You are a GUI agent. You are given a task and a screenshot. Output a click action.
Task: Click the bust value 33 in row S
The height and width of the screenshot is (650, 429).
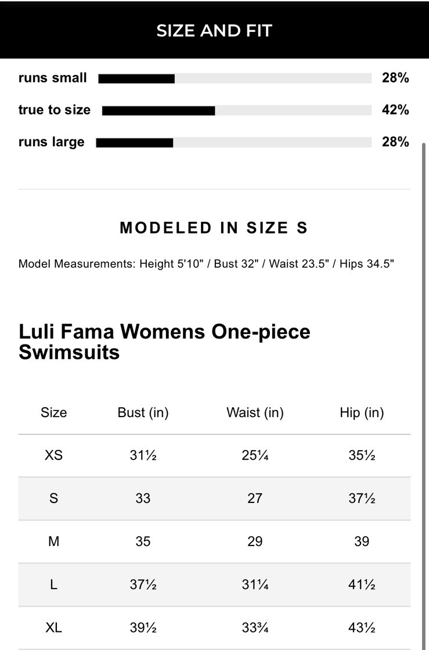pos(143,498)
